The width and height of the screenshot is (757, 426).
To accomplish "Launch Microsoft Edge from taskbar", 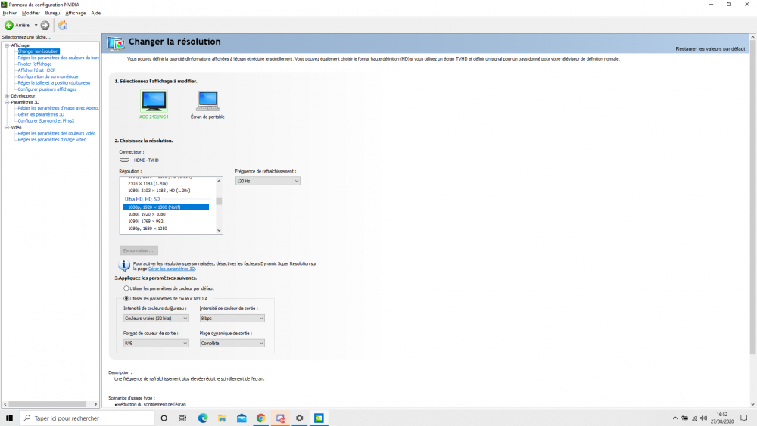I will coord(203,418).
